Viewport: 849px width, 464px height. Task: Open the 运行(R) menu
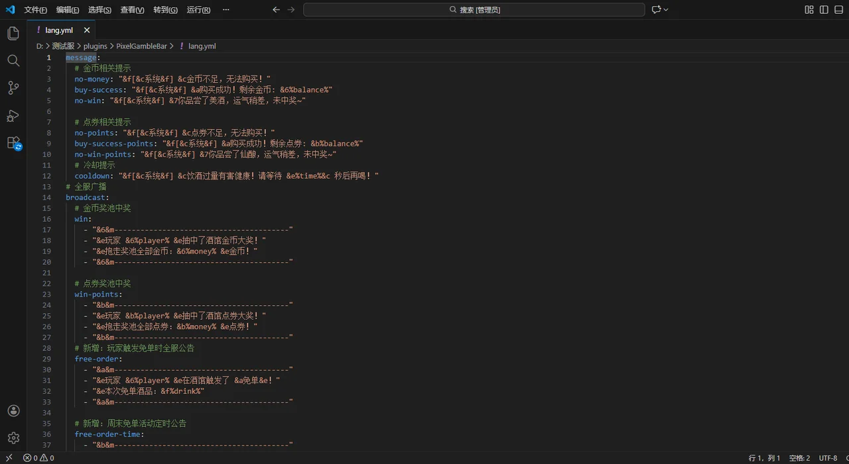click(x=198, y=10)
